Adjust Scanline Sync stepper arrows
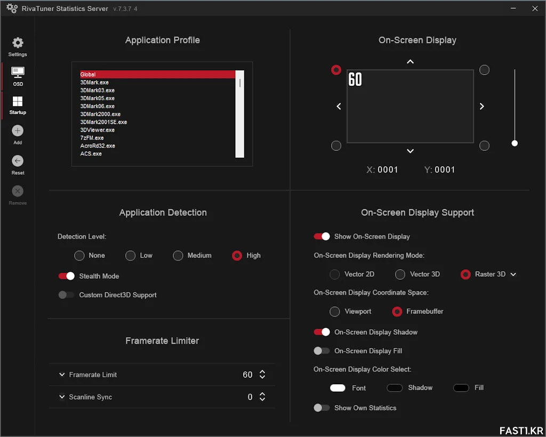The image size is (546, 437). point(262,396)
